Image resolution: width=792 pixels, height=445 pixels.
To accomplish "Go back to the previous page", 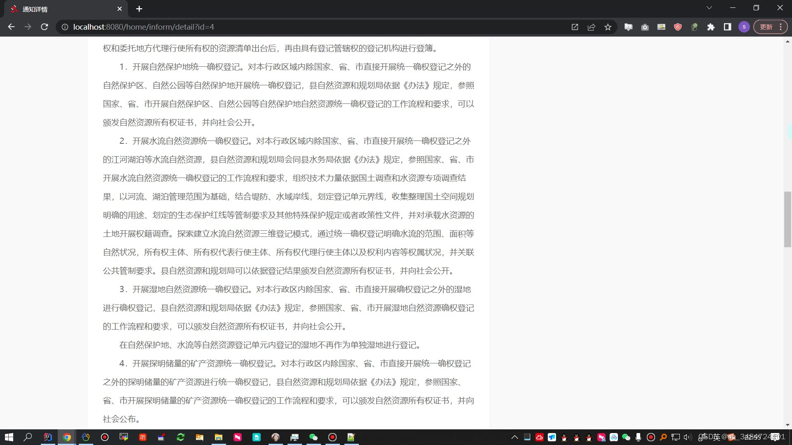I will coord(12,27).
